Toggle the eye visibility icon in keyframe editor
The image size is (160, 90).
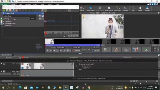(77, 36)
